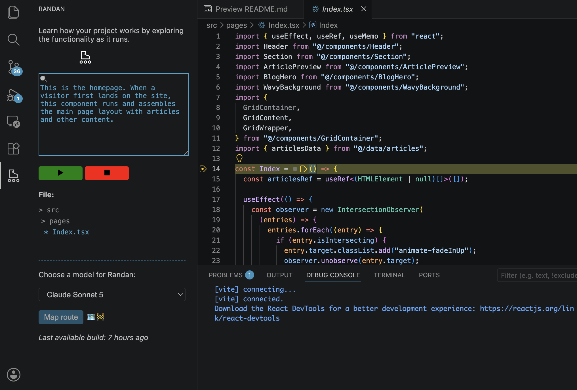Click the problems count badge showing 1

[250, 275]
